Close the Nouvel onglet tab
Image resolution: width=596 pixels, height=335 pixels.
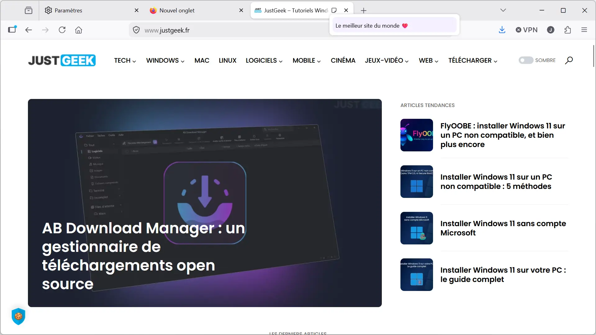(241, 11)
